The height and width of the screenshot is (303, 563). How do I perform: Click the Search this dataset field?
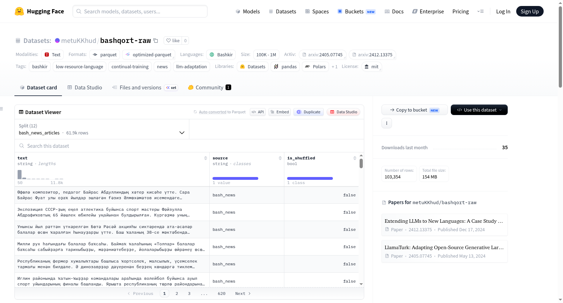[189, 146]
